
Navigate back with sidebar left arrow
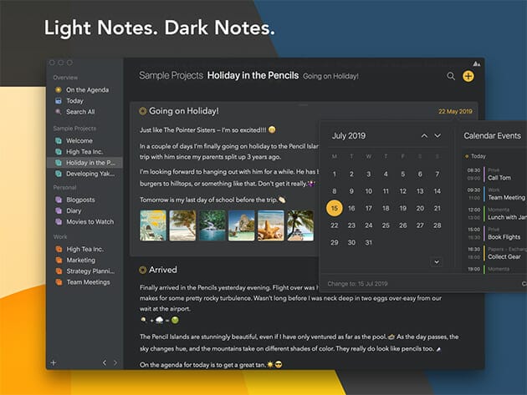104,362
